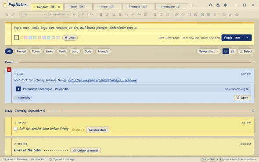This screenshot has height=162, width=259.
Task: Apply strikethrough formatting
Action: click(120, 14)
